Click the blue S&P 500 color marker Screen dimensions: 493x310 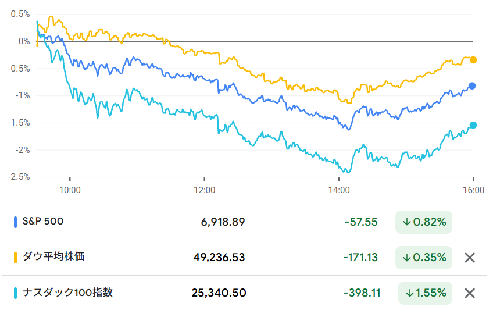click(15, 222)
